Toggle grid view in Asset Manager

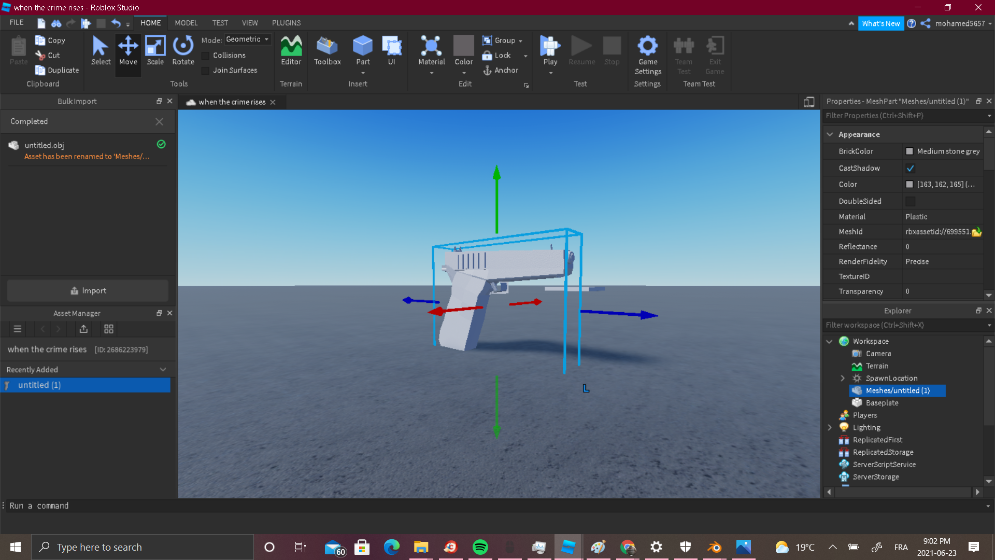click(109, 329)
